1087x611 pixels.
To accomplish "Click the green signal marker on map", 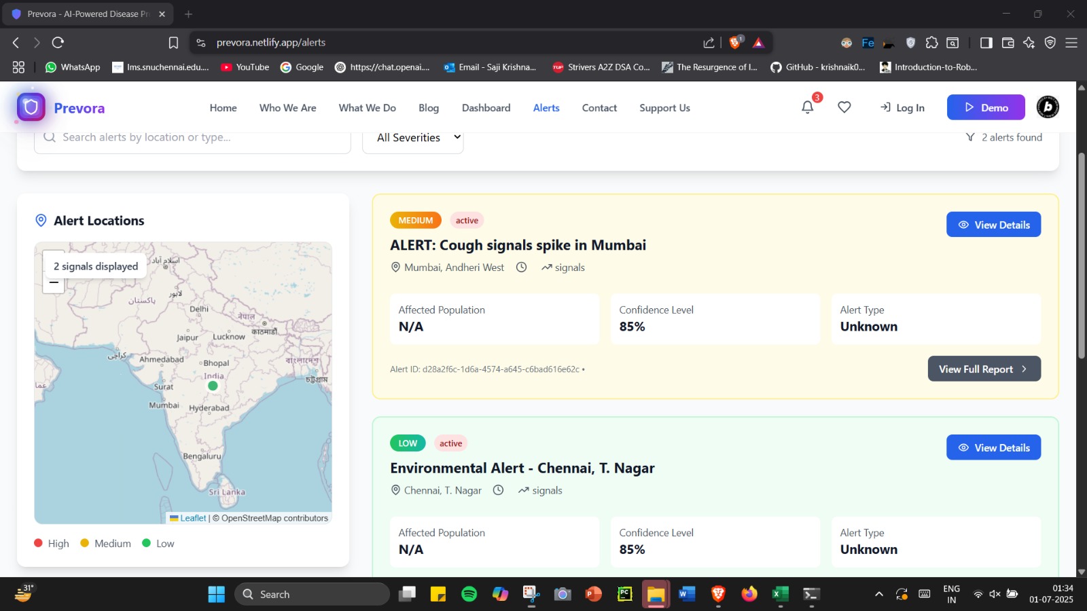I will (x=213, y=386).
